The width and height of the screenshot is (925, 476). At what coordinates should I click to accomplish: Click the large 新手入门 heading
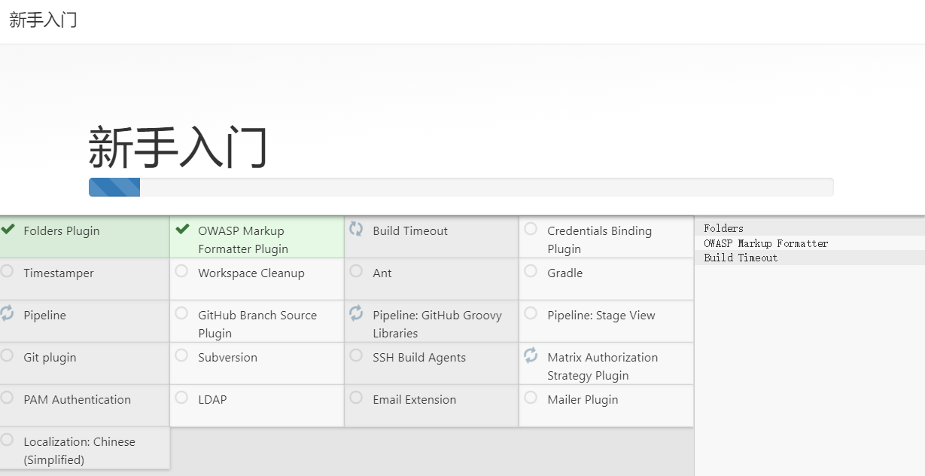pyautogui.click(x=178, y=148)
